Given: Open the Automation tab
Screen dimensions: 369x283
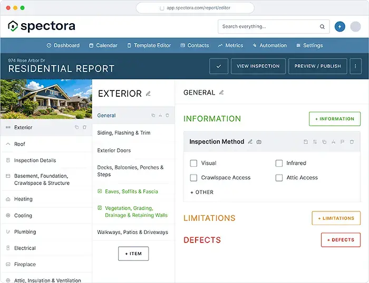Looking at the screenshot, I should pos(270,45).
